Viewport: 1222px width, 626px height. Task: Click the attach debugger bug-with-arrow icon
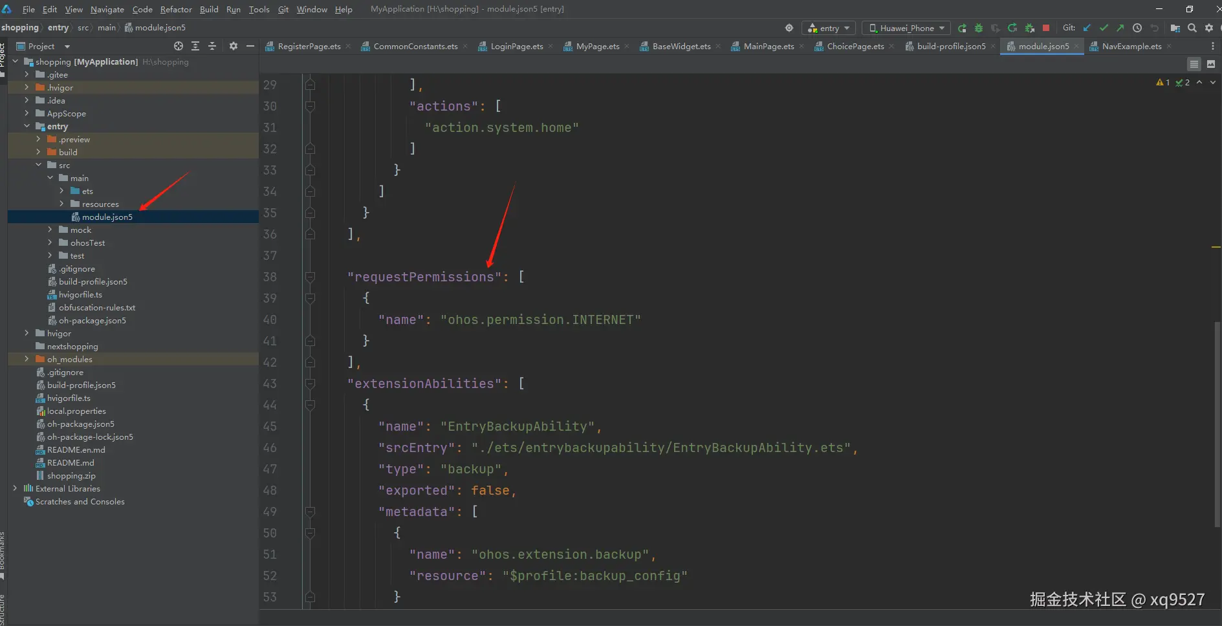pyautogui.click(x=1029, y=28)
